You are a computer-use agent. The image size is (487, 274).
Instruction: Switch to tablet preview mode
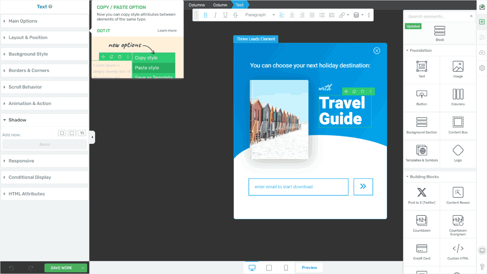(x=269, y=268)
